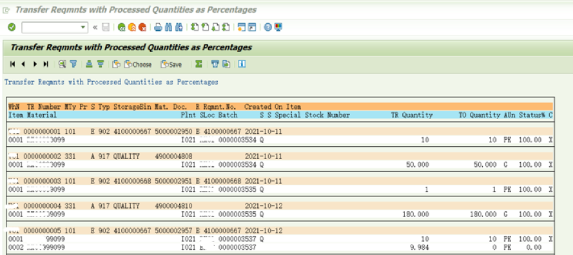Click material document 4900004808
Screen dimensions: 573x255
[x=173, y=156]
